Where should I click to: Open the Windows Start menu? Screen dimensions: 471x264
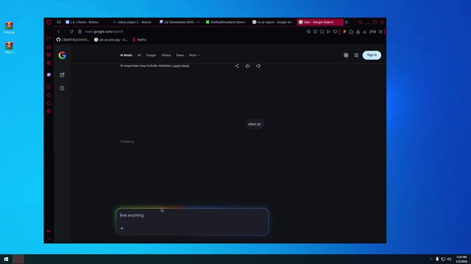click(6, 259)
